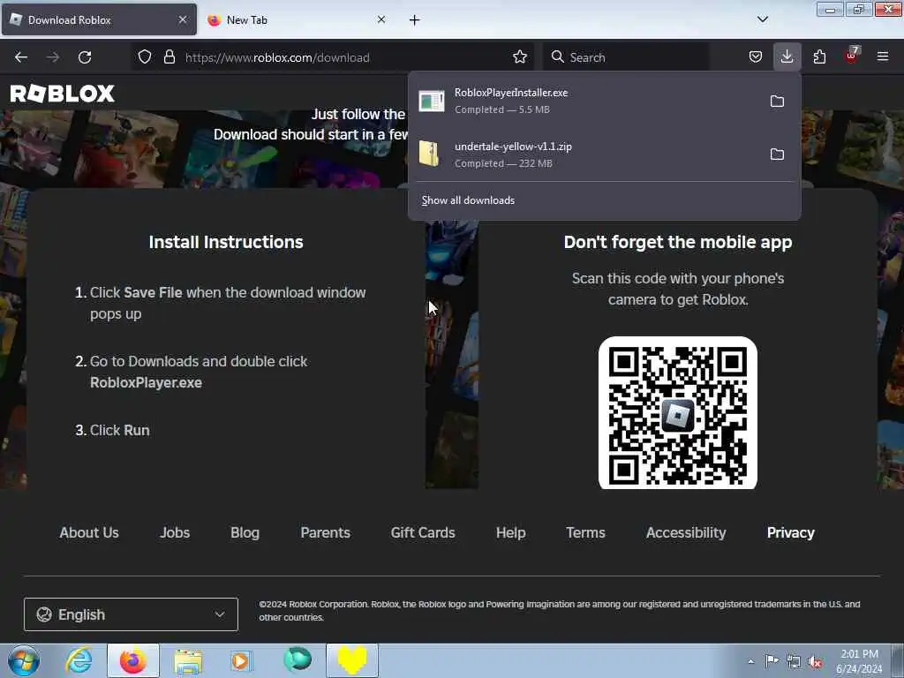Open the Parents footer link

[x=325, y=532]
